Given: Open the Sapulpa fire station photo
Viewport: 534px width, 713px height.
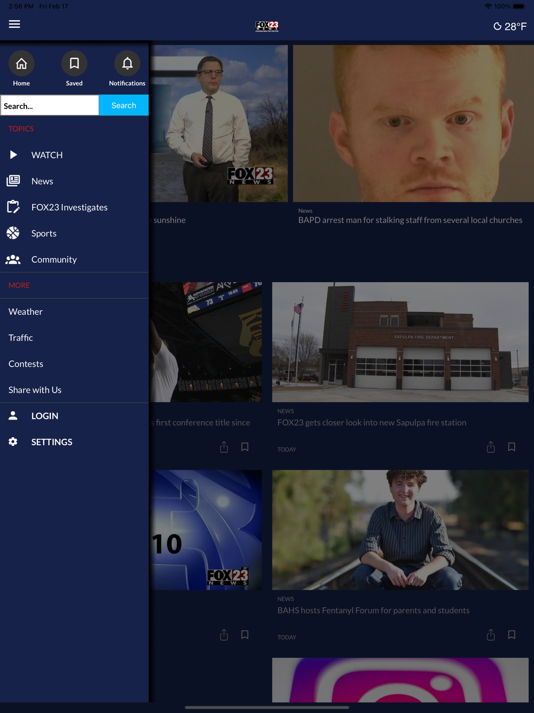Looking at the screenshot, I should (400, 342).
